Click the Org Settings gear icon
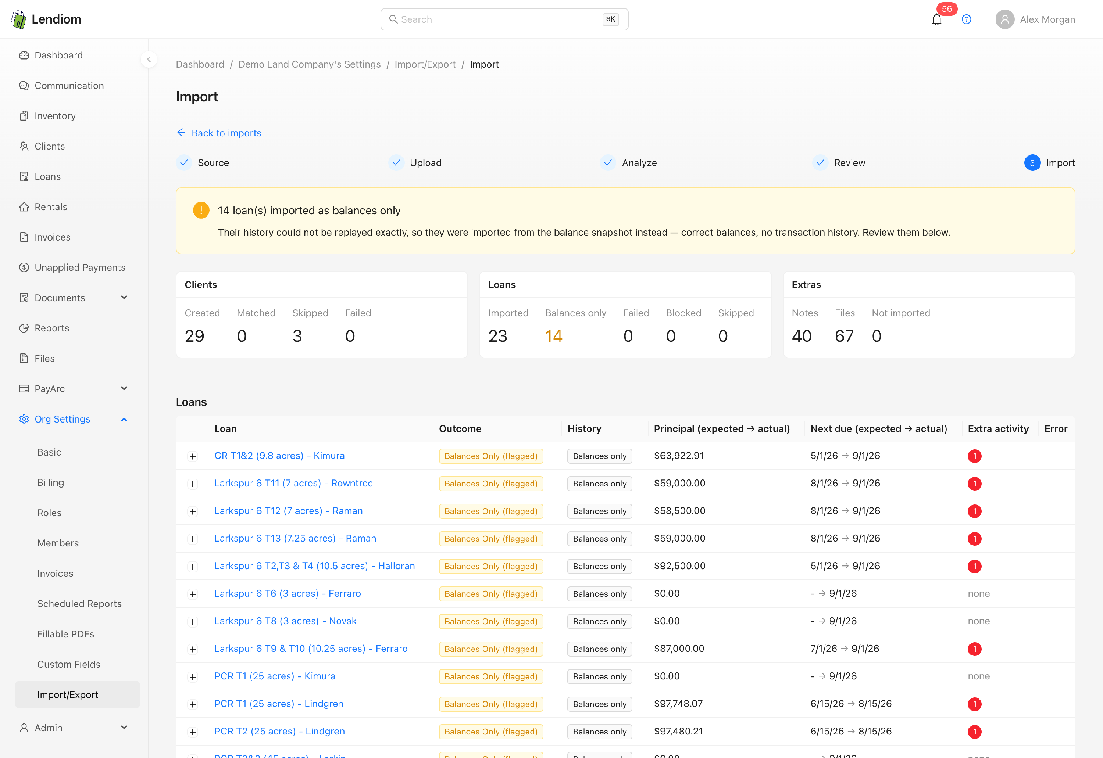 (24, 419)
